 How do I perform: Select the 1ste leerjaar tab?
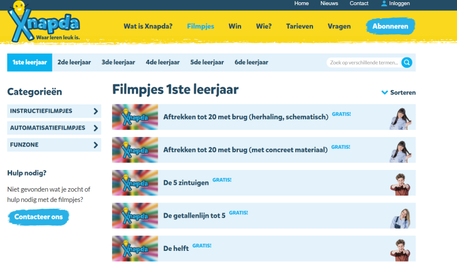30,62
